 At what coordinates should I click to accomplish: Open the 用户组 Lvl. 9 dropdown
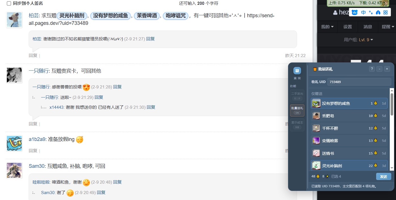(358, 40)
